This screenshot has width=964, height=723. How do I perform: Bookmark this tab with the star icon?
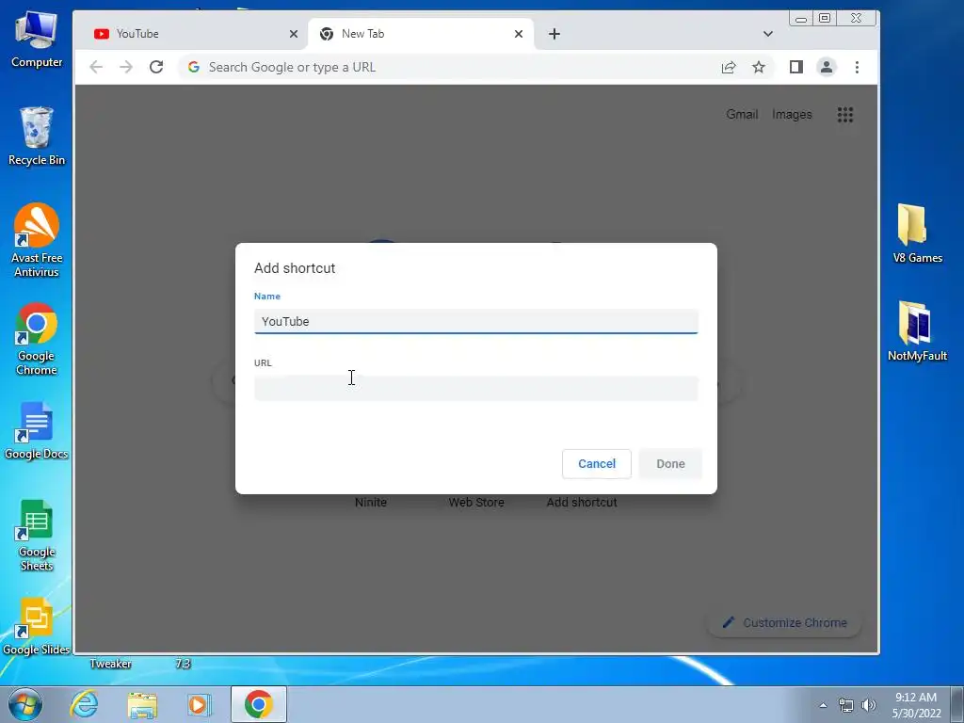click(759, 67)
